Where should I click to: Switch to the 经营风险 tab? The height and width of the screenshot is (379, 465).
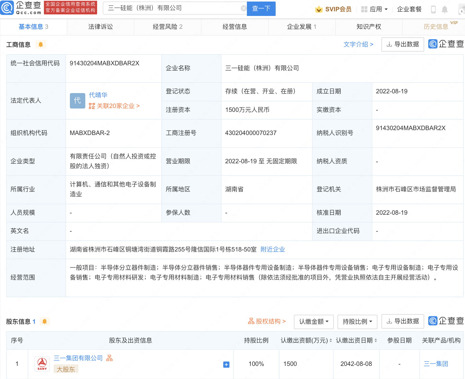click(168, 27)
